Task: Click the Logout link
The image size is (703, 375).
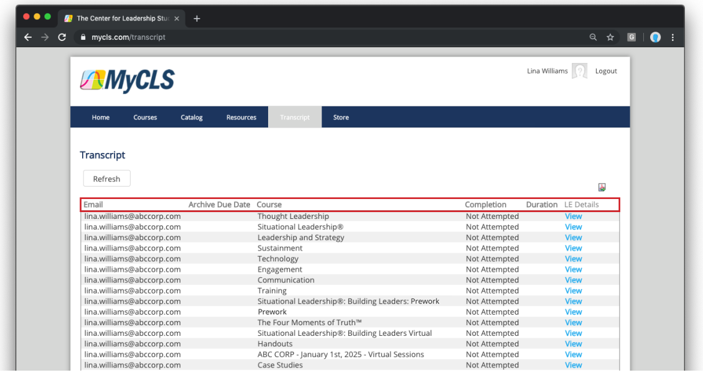Action: (606, 71)
